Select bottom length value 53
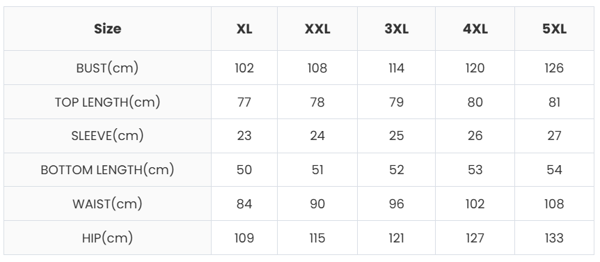600x262 pixels. click(475, 170)
